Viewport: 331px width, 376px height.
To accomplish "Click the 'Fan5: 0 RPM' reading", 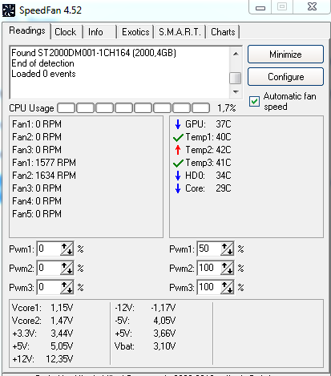I will pos(37,214).
